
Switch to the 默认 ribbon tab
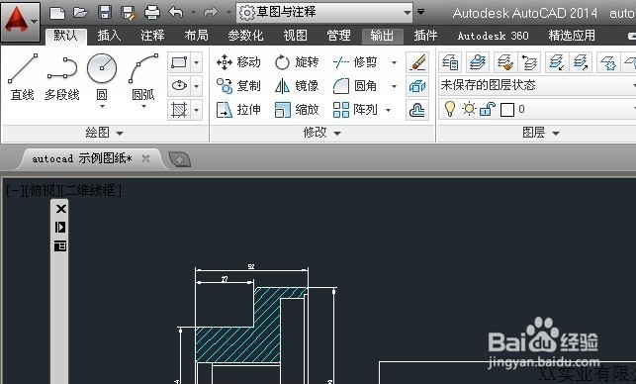pos(65,36)
